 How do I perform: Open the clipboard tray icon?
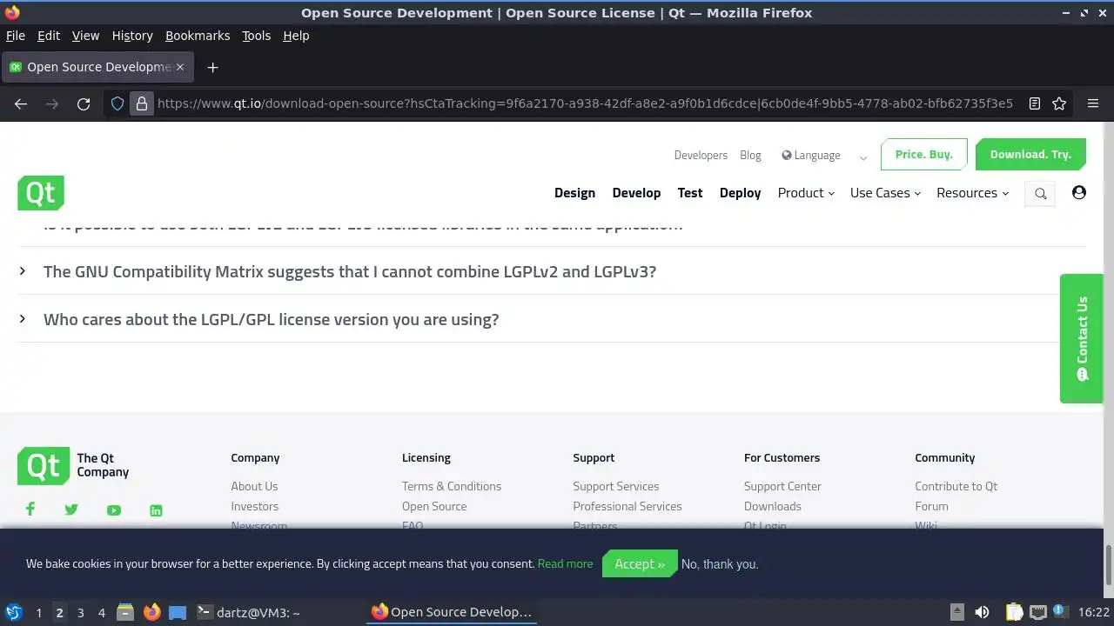coord(1014,612)
